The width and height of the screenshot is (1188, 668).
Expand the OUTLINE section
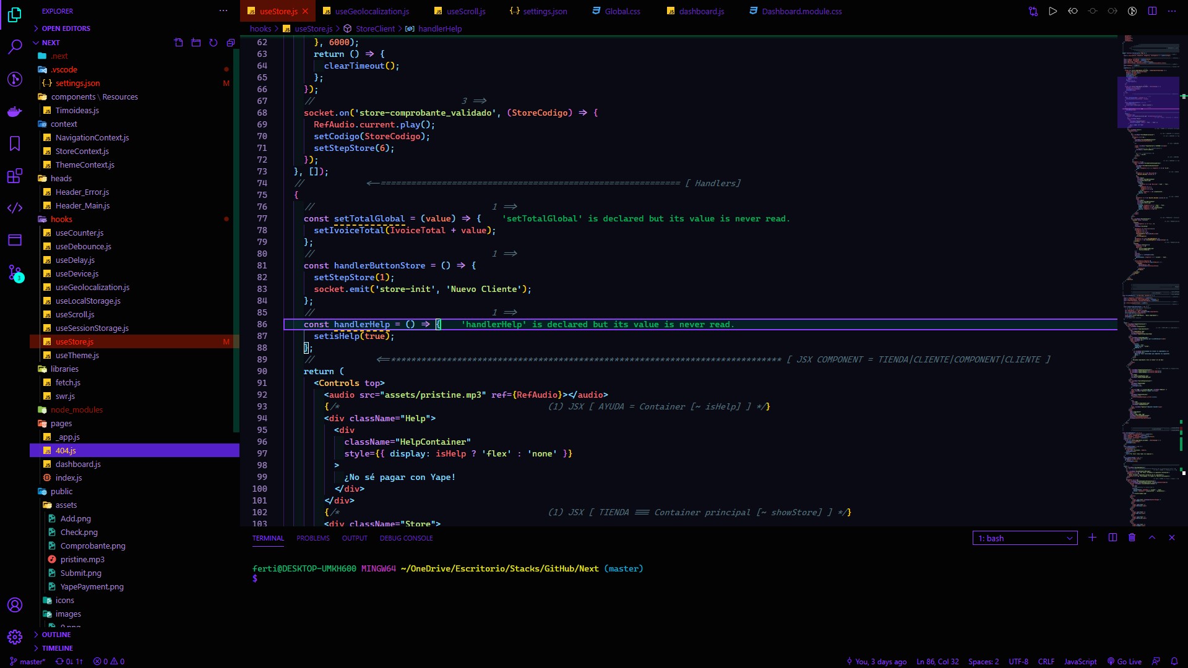click(56, 635)
